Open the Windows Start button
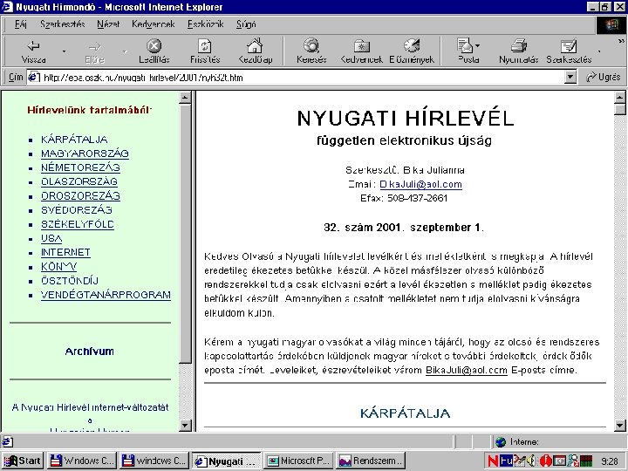Viewport: 628px width, 471px height. coord(23,461)
